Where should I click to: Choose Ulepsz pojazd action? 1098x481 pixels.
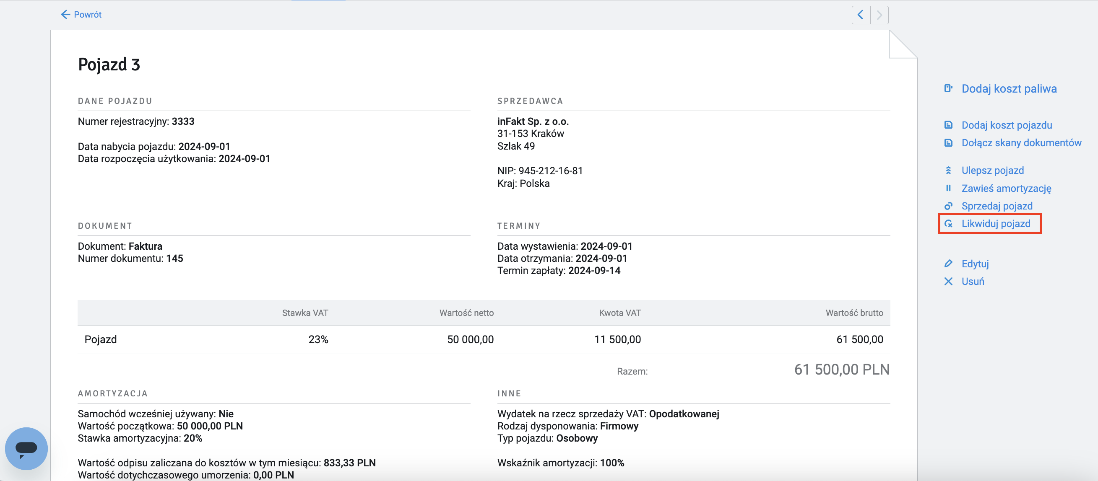(x=992, y=171)
